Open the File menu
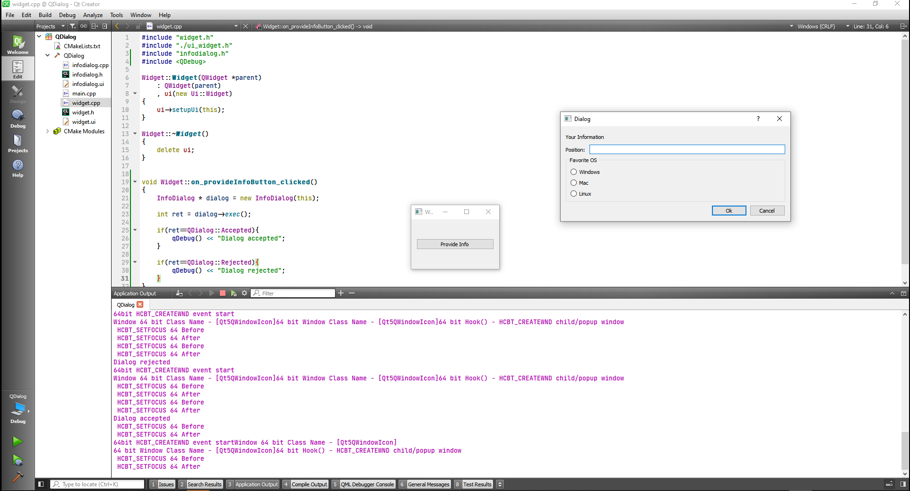Screen dimensions: 910x491 (x=10, y=15)
